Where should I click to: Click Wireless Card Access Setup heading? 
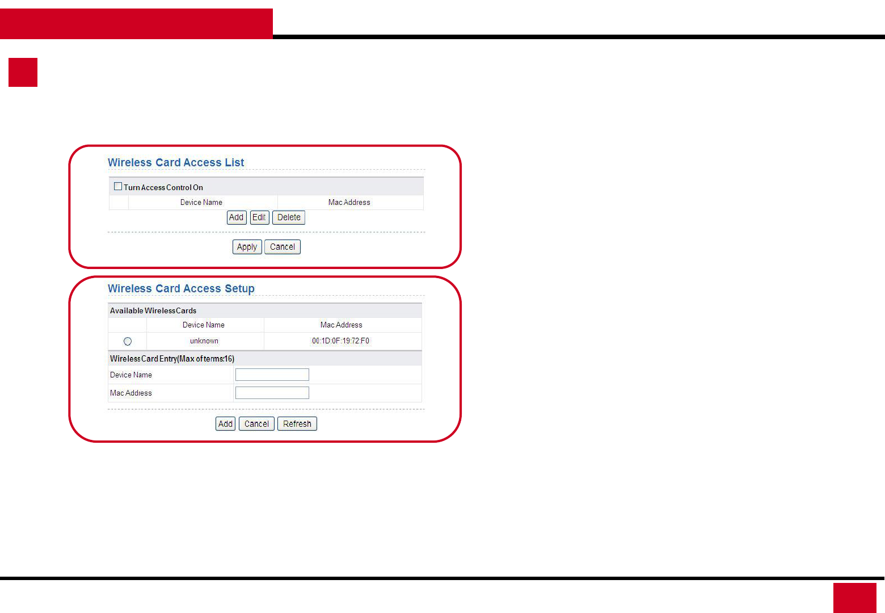pos(181,288)
